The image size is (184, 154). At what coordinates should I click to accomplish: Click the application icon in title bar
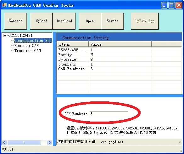[x=4, y=5]
